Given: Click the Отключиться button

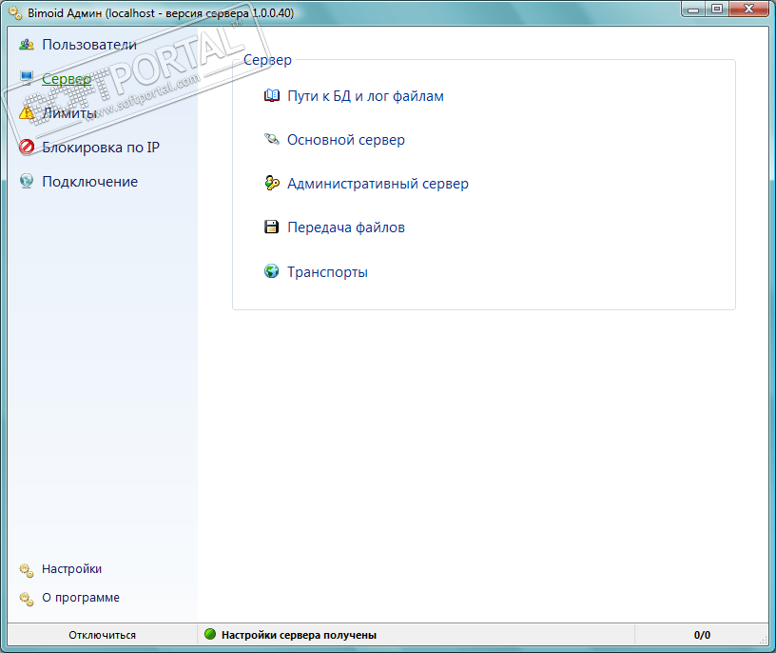Looking at the screenshot, I should 103,635.
